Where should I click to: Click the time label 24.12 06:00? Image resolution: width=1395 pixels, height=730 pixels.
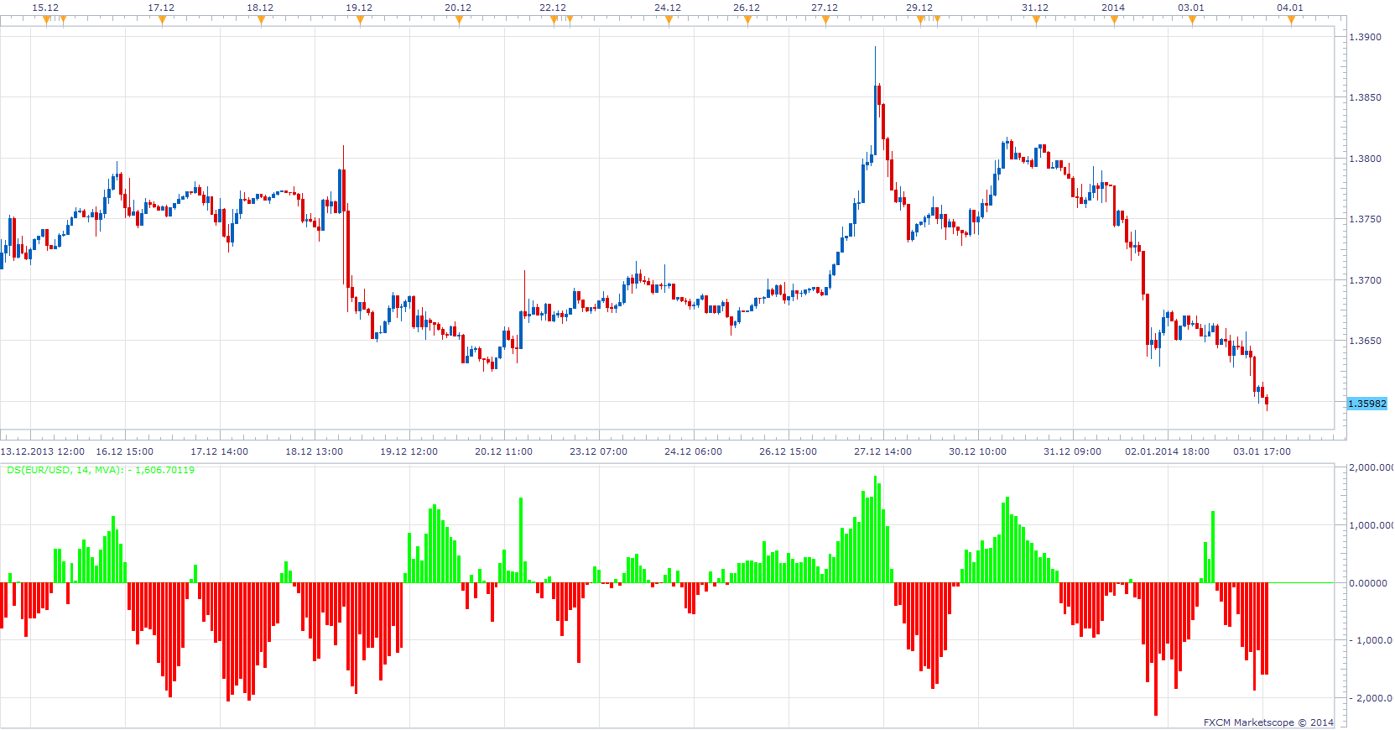[693, 451]
